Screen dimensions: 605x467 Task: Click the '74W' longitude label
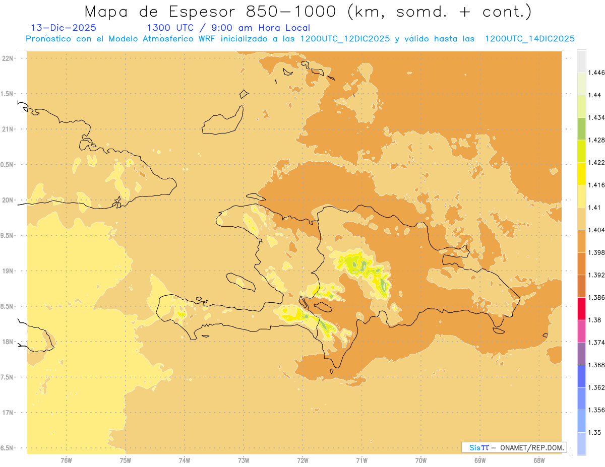pos(185,460)
